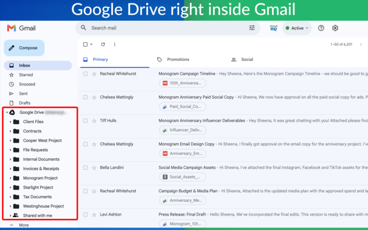The image size is (368, 230).
Task: Go to the newer page arrow
Action: 361,44
